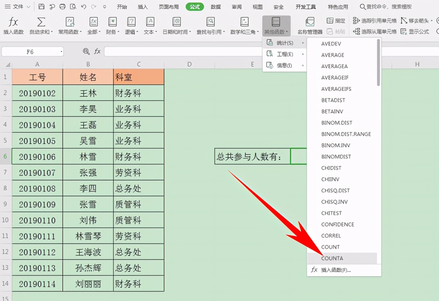Viewport: 439px width, 301px height.
Task: Switch to the 开始 ribbon tab
Action: [122, 7]
